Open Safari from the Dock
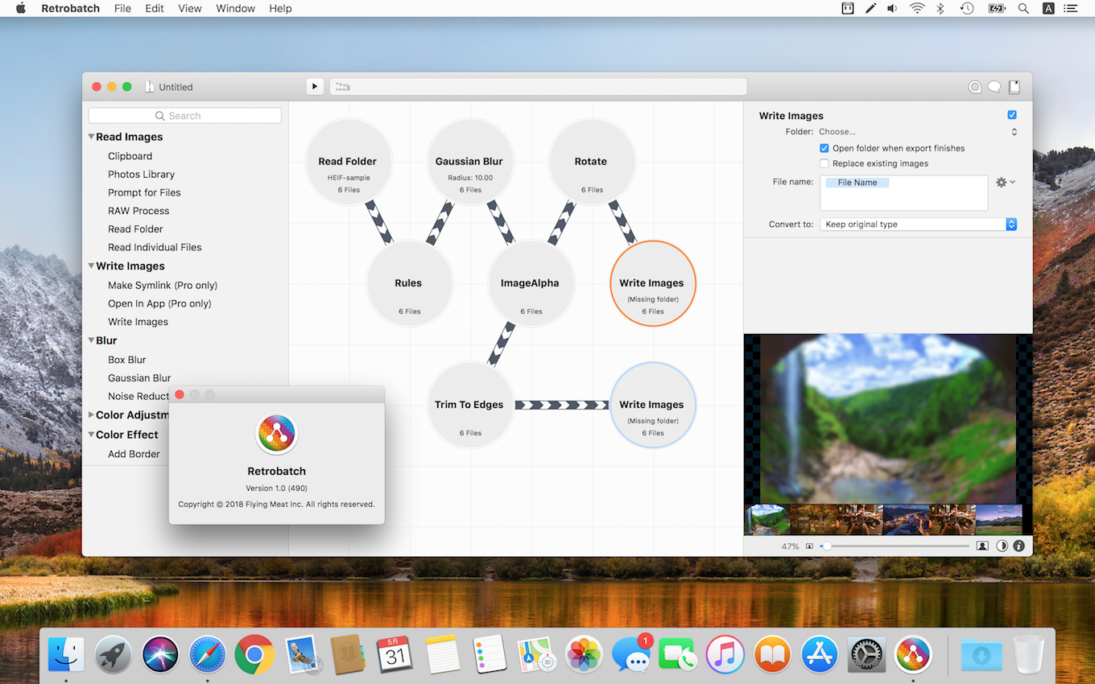The width and height of the screenshot is (1095, 684). pyautogui.click(x=208, y=654)
